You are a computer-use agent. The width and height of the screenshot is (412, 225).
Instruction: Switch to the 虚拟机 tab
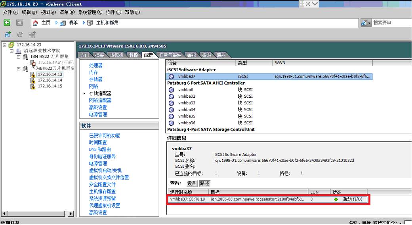coord(116,55)
